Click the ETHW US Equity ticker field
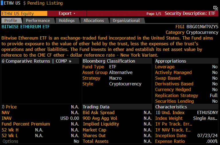The height and width of the screenshot is (145, 220). 24,13
